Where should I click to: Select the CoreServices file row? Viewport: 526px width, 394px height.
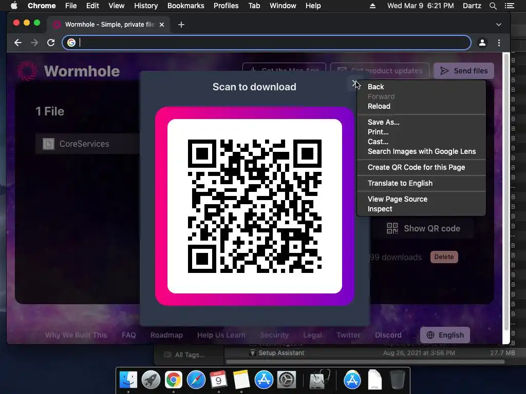coord(87,144)
